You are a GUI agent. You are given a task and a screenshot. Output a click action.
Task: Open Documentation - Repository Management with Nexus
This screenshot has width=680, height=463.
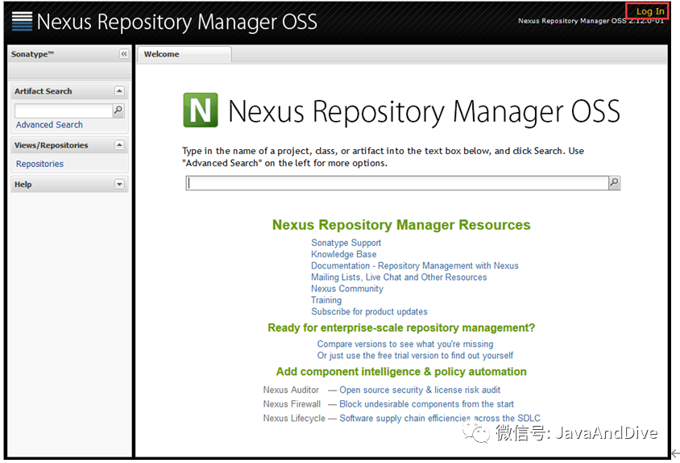(x=415, y=265)
